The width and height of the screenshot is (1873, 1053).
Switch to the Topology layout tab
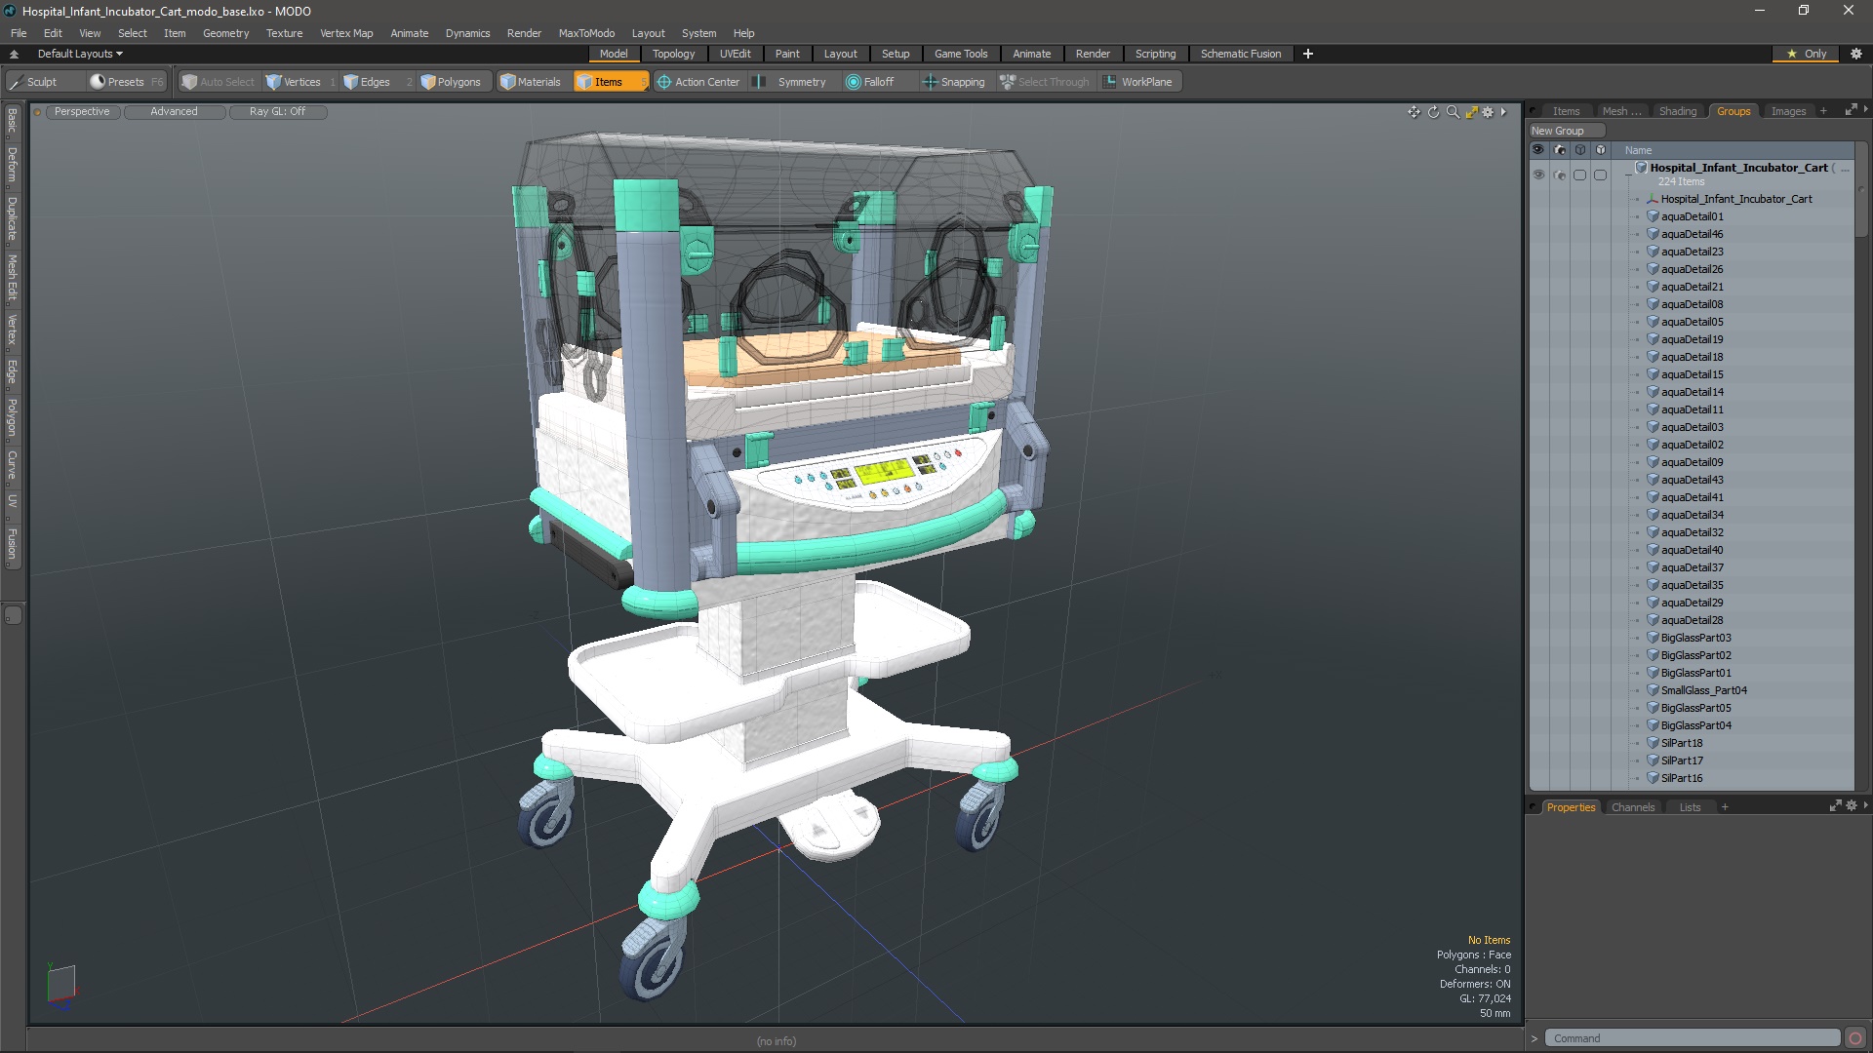[673, 54]
